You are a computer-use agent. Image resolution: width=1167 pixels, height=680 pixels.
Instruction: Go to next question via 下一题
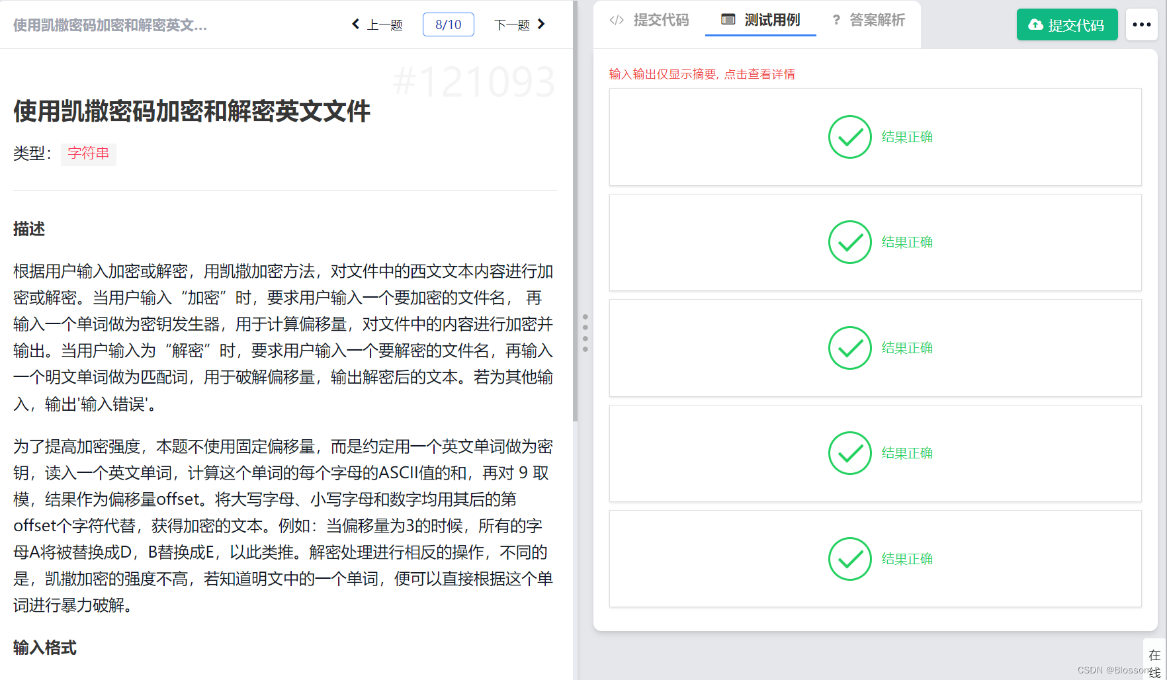coord(512,24)
